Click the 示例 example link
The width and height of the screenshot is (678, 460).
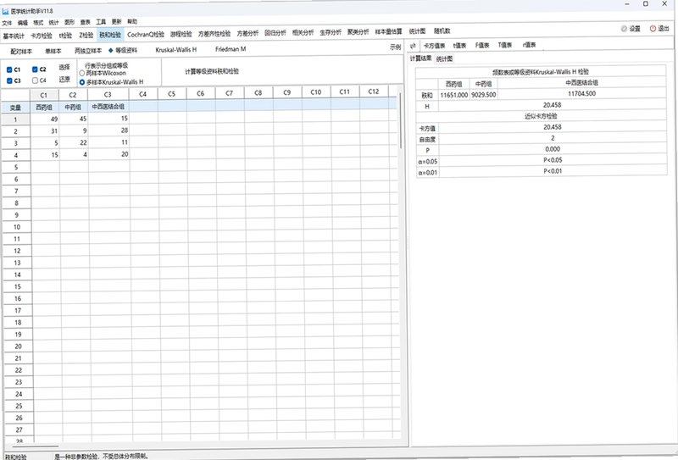click(395, 47)
